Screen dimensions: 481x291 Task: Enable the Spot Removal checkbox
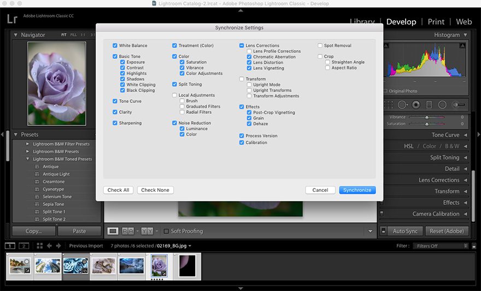coord(320,46)
